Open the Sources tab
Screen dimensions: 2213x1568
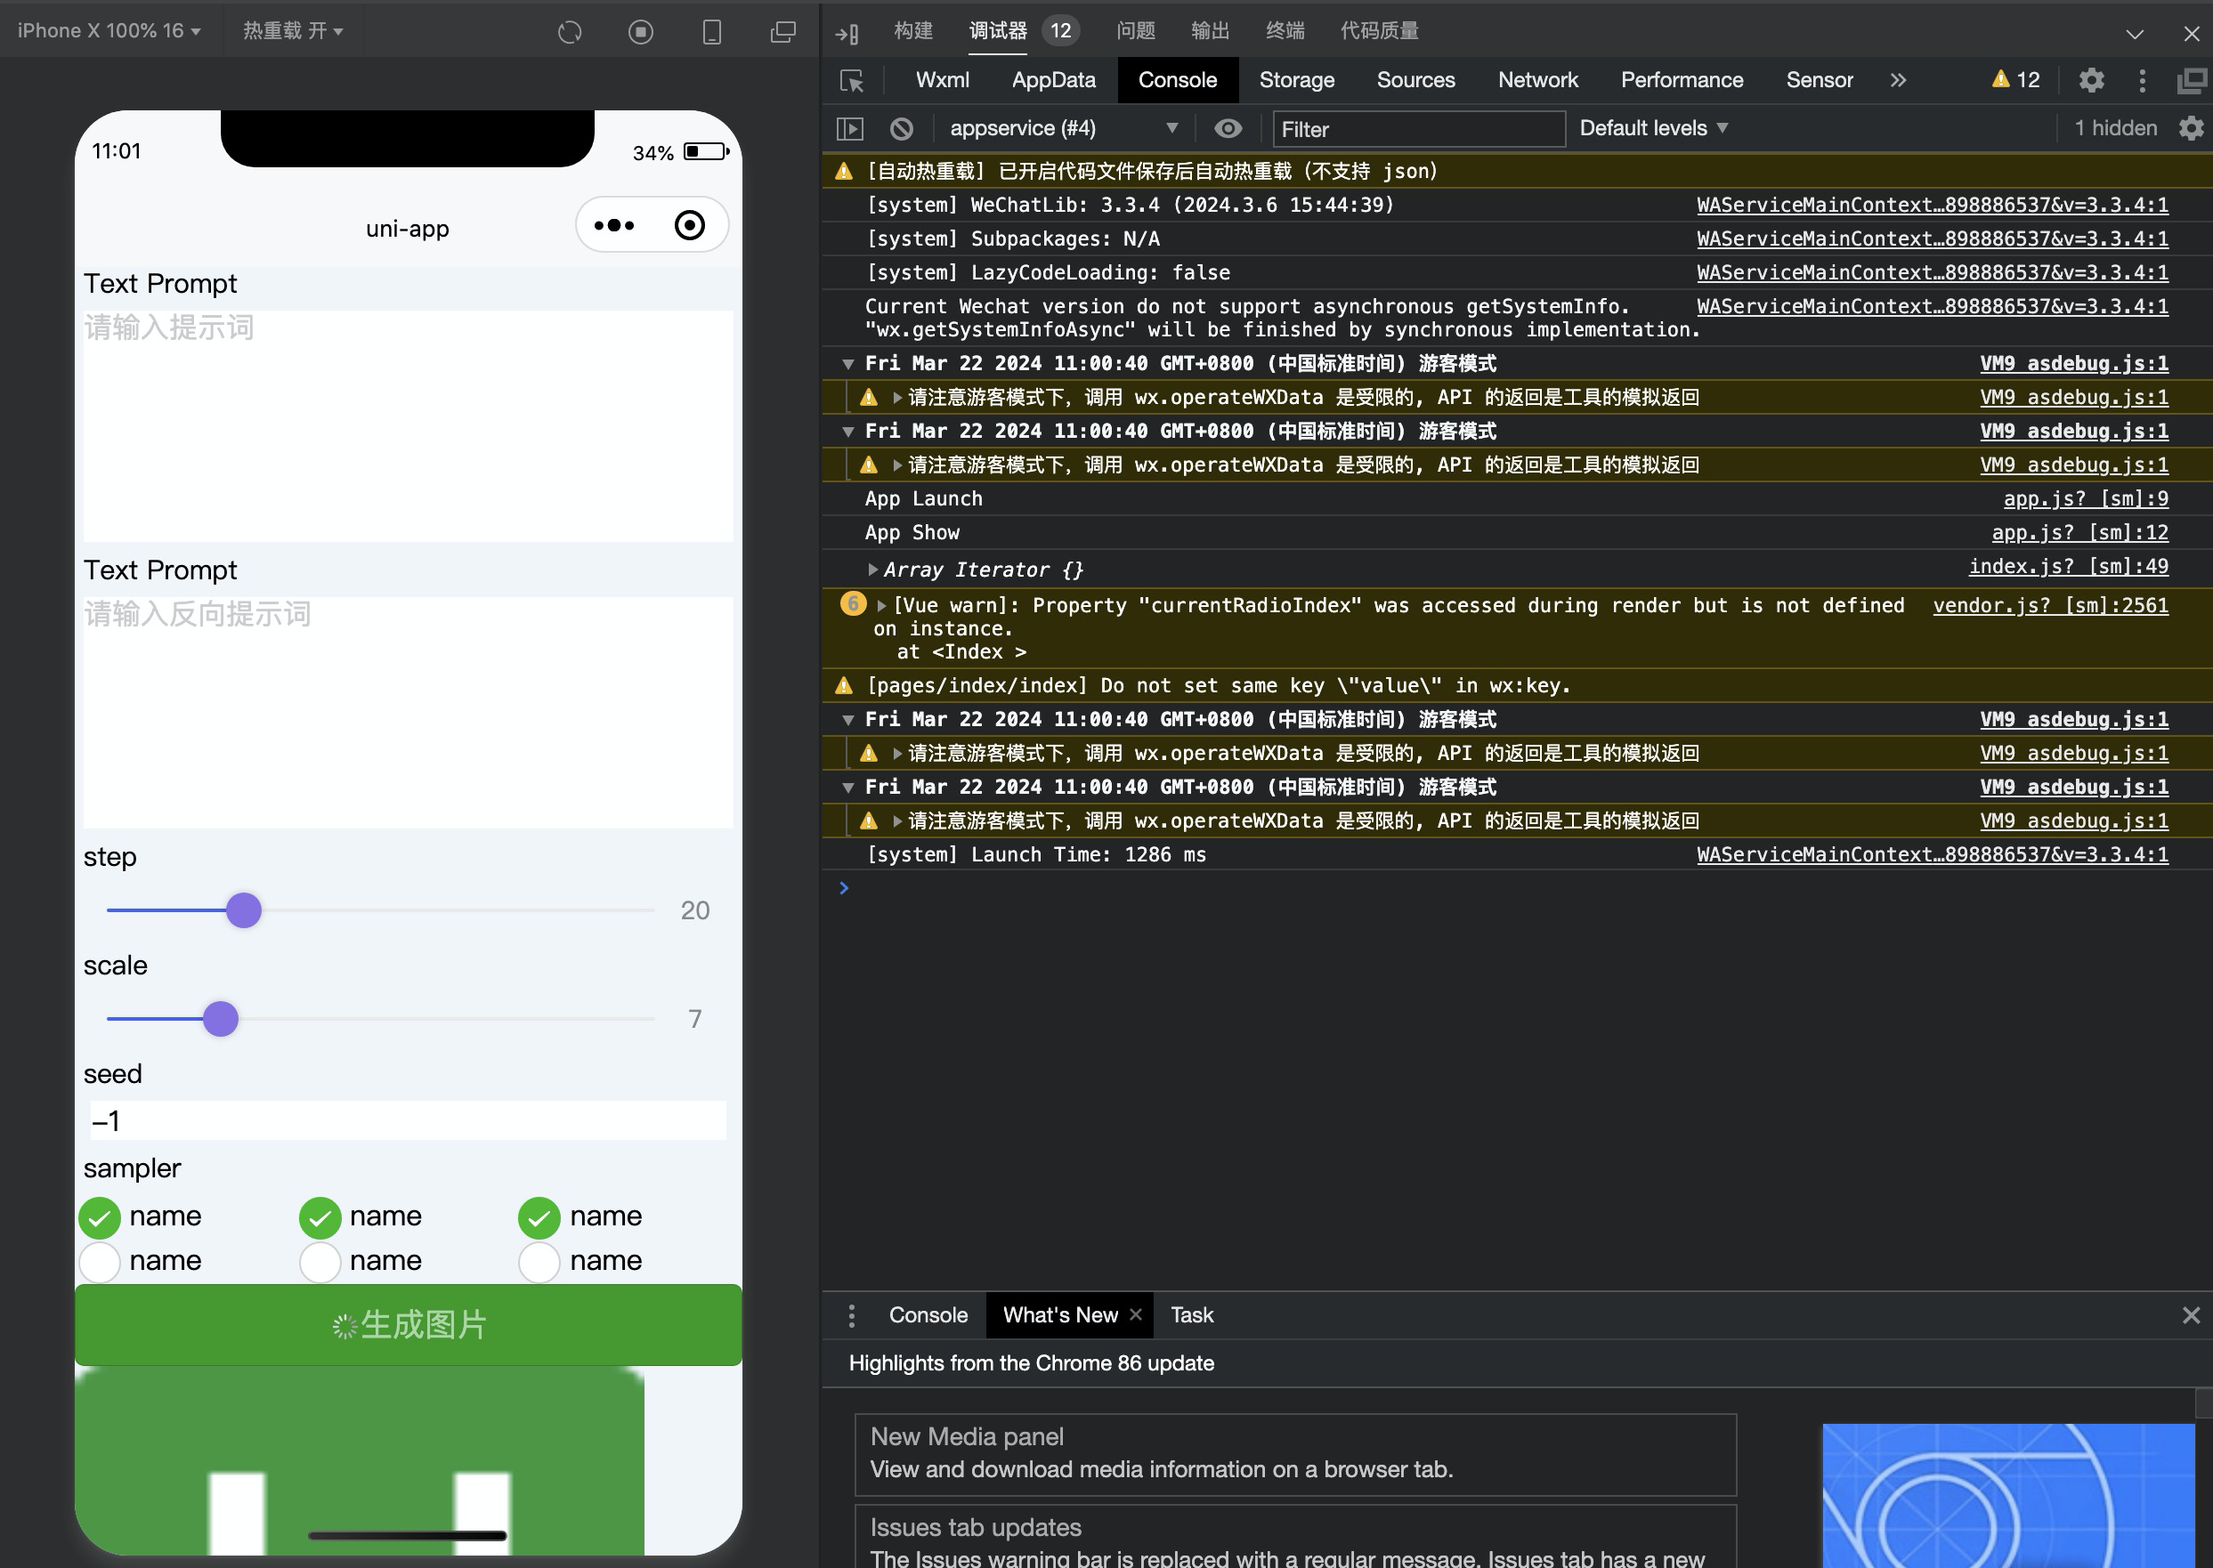(1415, 80)
